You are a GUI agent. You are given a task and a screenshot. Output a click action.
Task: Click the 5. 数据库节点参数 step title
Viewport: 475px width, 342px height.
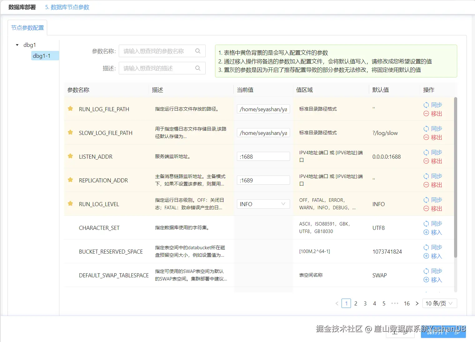67,7
